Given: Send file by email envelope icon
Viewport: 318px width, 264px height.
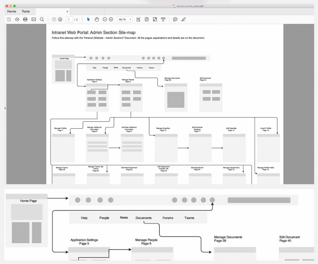Looking at the screenshot, I should click(x=34, y=19).
